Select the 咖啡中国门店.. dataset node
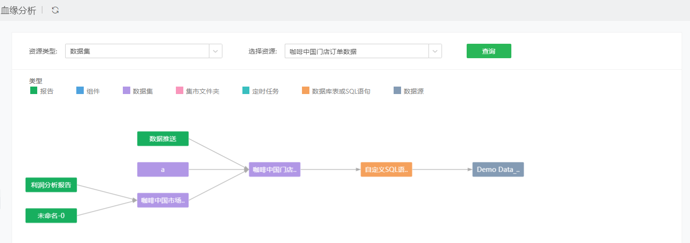Screen dimensions: 690x243 pos(275,169)
